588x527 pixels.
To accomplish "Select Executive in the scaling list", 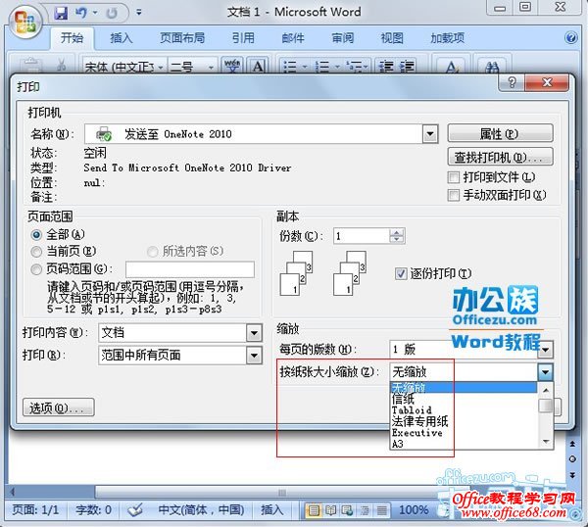I will [x=464, y=433].
